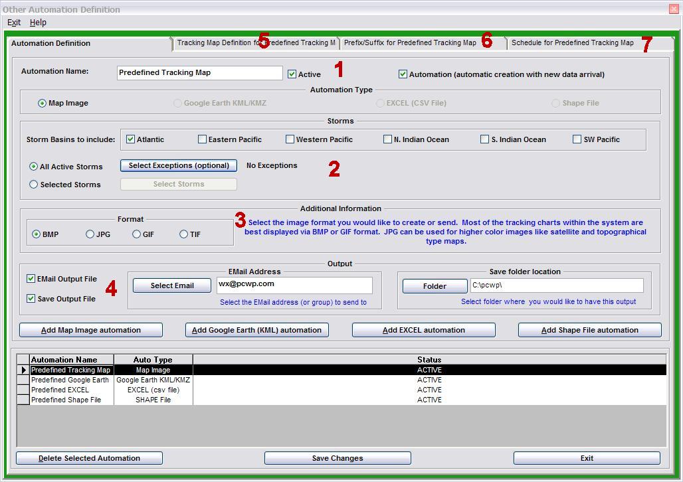The width and height of the screenshot is (683, 482).
Task: Select the Selected Storms radio button
Action: click(34, 185)
